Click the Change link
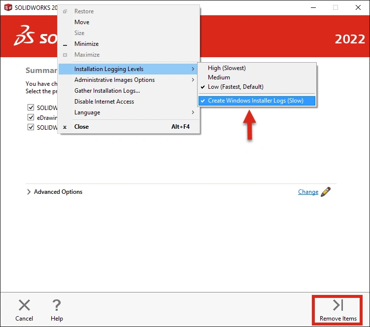This screenshot has height=327, width=370. [x=308, y=192]
